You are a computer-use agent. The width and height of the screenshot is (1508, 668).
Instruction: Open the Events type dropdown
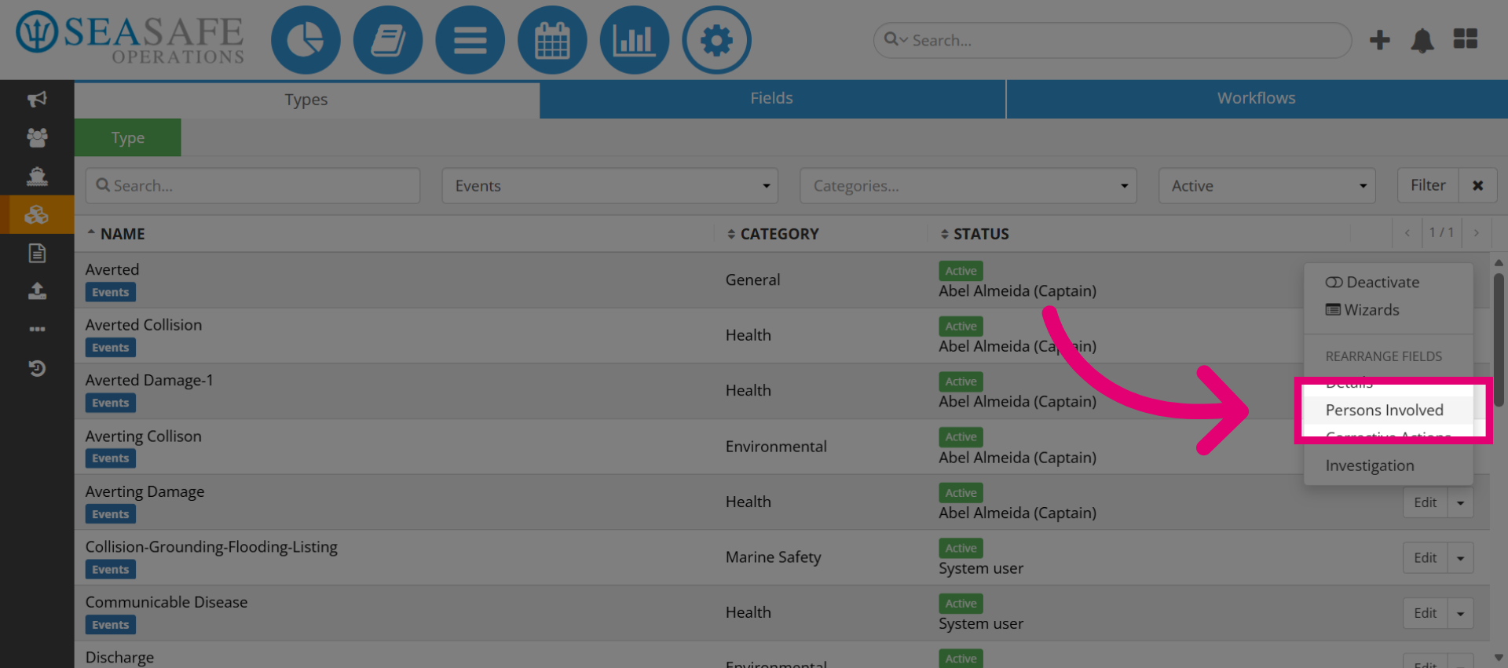pos(610,186)
